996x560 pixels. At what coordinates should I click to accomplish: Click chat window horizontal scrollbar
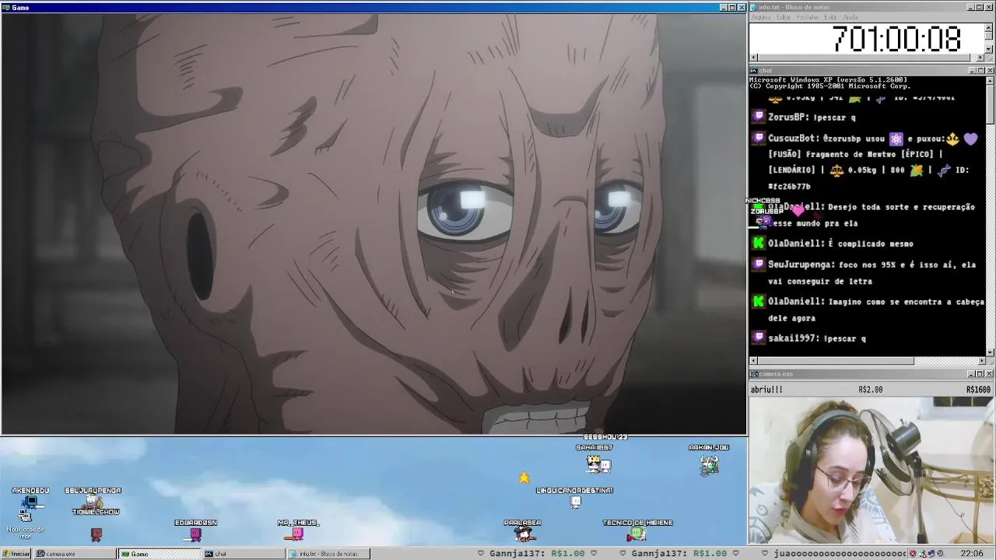pyautogui.click(x=867, y=360)
